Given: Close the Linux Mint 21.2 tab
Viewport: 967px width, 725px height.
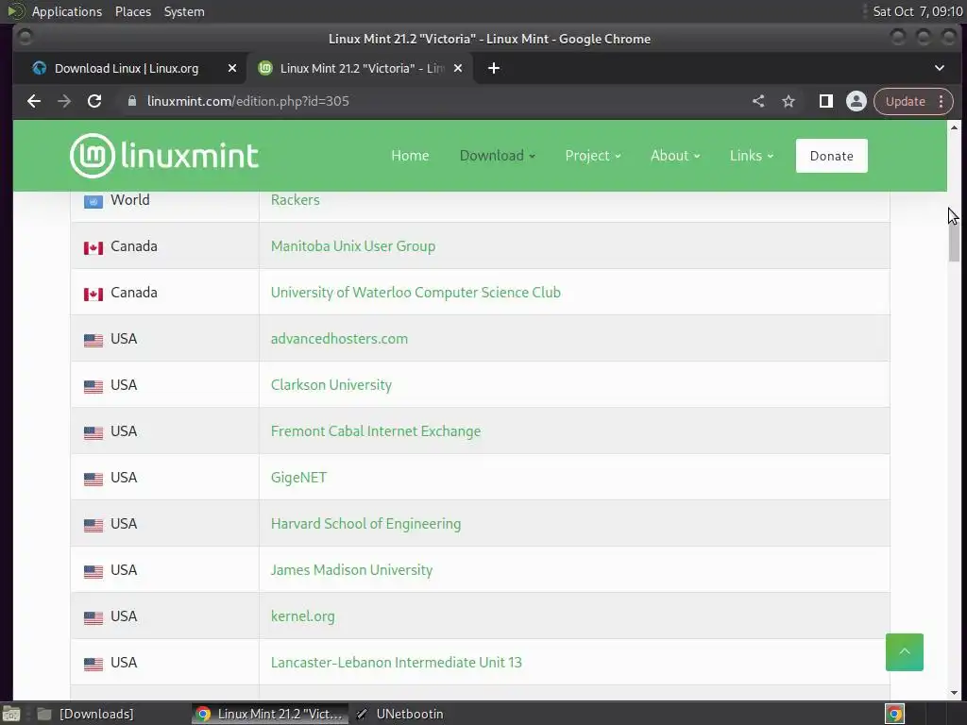Looking at the screenshot, I should point(458,68).
